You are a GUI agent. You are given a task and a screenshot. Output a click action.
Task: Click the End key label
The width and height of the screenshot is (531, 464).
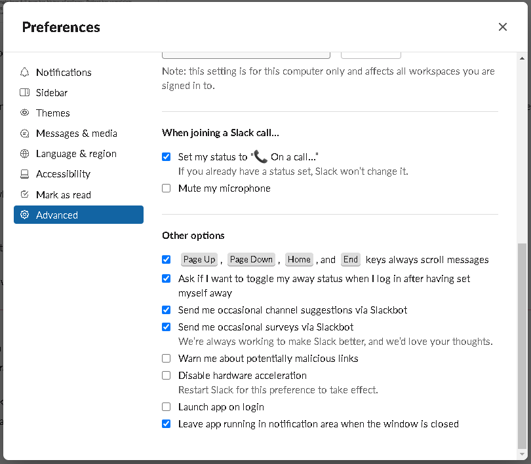[351, 259]
